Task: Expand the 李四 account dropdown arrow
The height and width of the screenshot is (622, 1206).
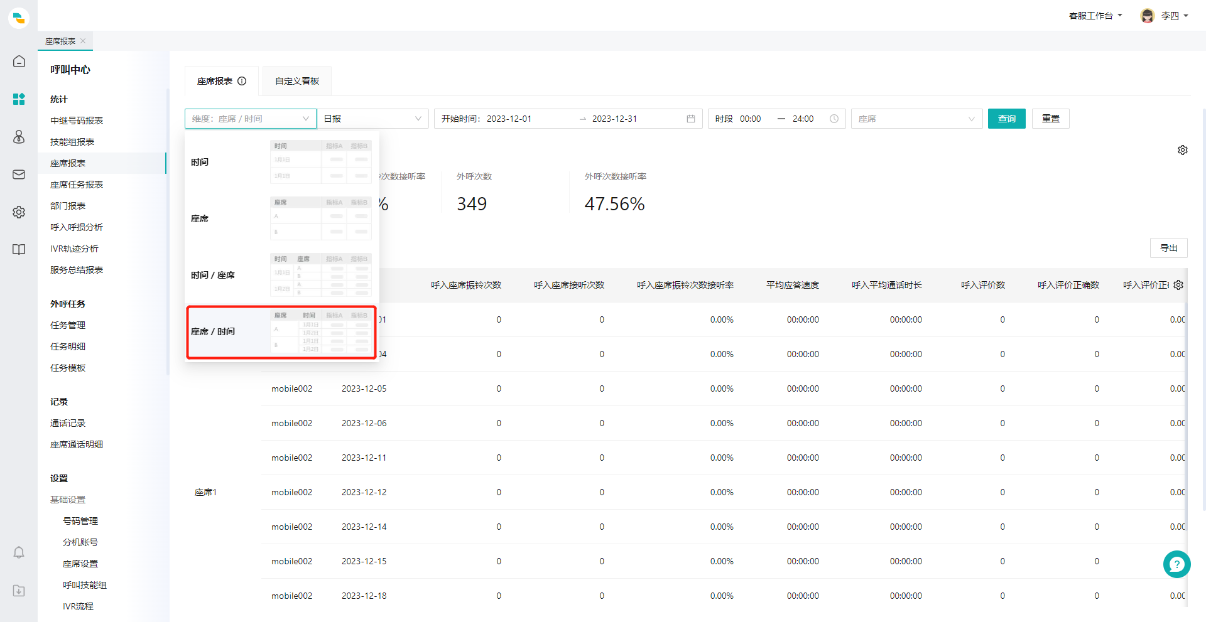Action: tap(1186, 16)
